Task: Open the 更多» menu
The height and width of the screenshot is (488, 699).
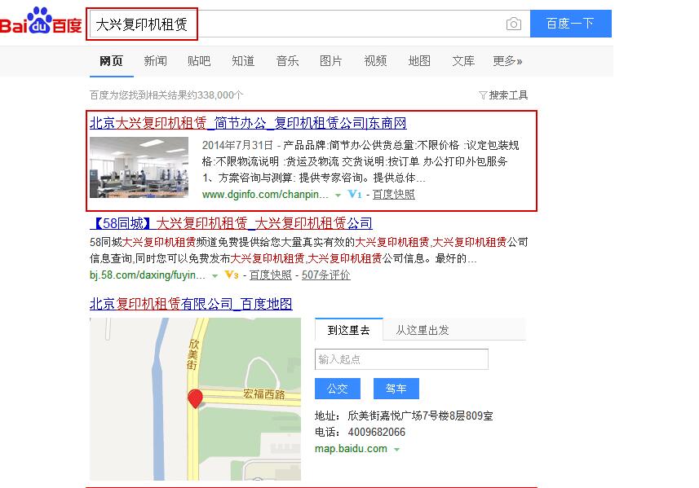Action: 507,61
